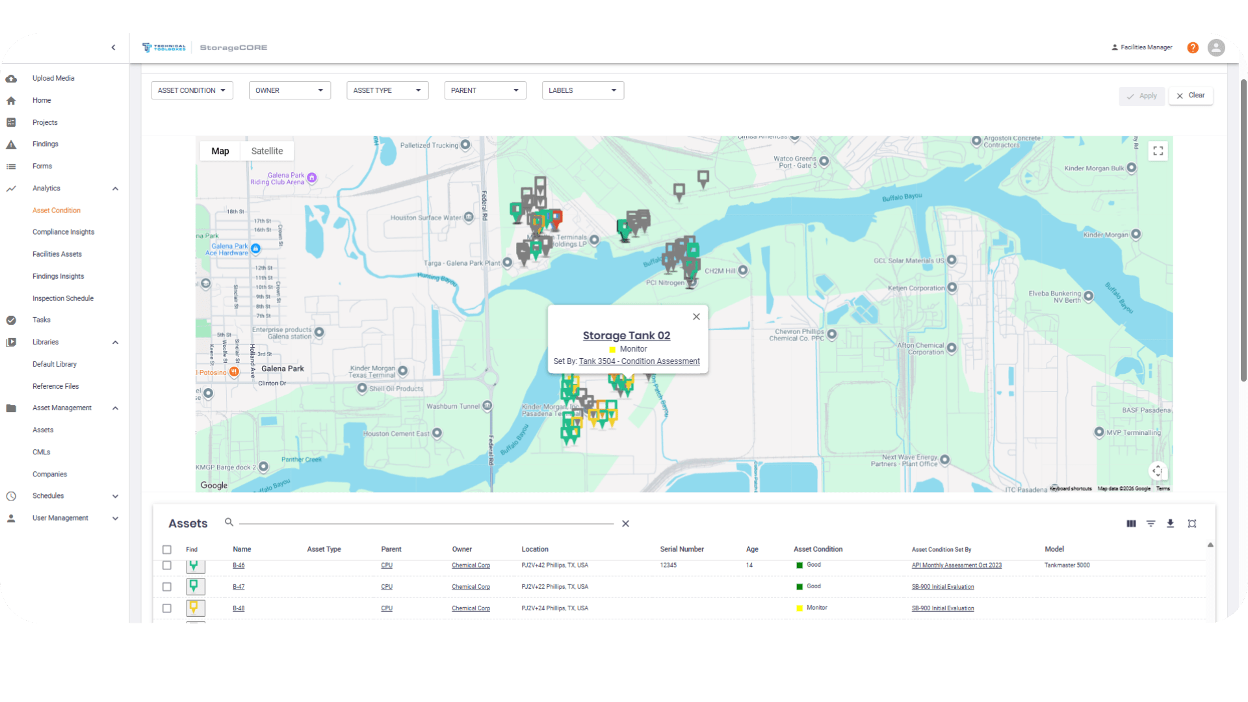Screen dimensions: 1248x702
Task: Collapse the Analytics section chevron
Action: coord(116,188)
